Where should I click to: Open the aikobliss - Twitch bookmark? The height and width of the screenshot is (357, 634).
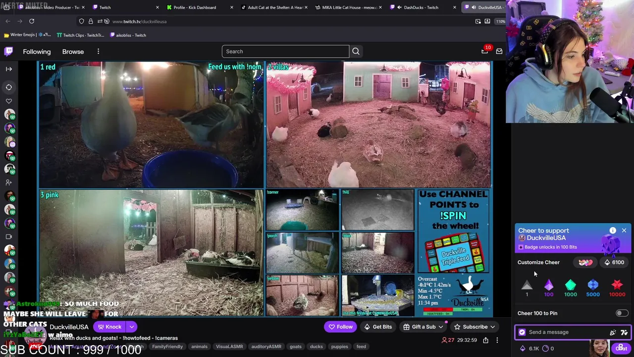click(x=128, y=35)
